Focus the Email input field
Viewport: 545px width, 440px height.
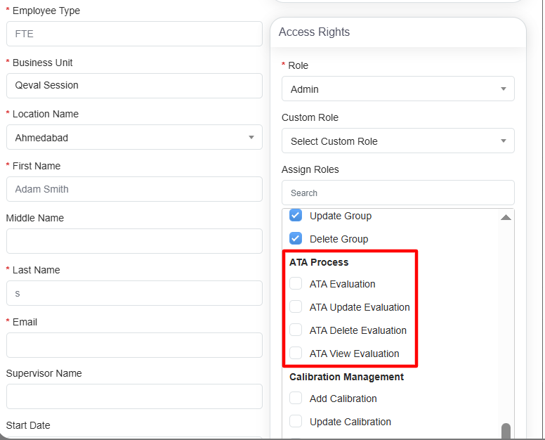click(x=133, y=345)
